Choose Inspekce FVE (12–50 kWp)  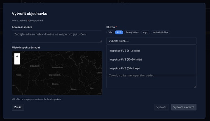(x=151, y=60)
